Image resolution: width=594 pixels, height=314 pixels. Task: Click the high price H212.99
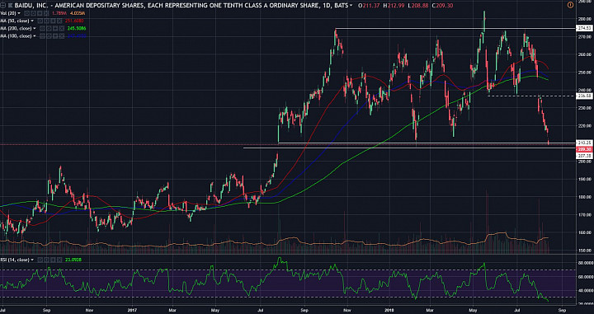394,6
